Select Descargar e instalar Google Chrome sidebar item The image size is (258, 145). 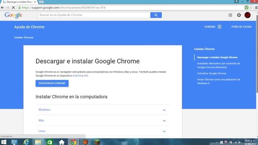click(217, 57)
